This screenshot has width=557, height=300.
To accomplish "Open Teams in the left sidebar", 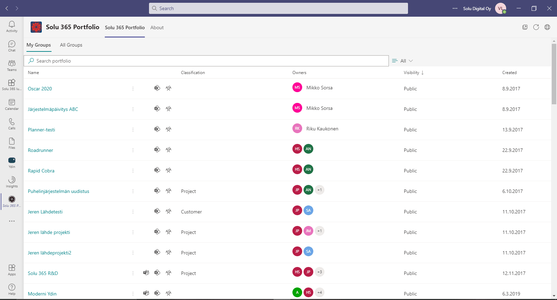I will (12, 65).
